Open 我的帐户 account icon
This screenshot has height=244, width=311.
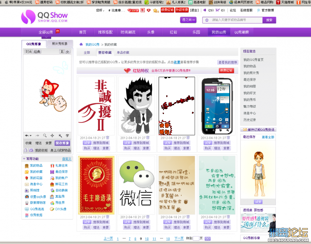(x=52, y=178)
